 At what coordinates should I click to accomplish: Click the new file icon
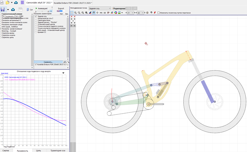pyautogui.click(x=2, y=2)
